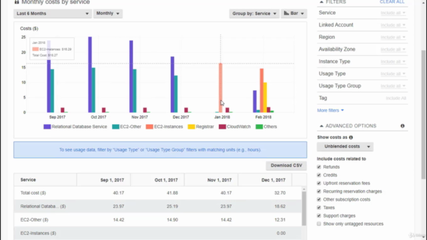Open Usage Type filter dropdown
This screenshot has width=427, height=240.
coord(393,74)
